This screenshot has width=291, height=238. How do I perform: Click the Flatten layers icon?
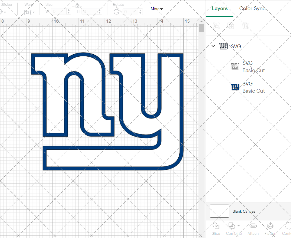pos(270,226)
